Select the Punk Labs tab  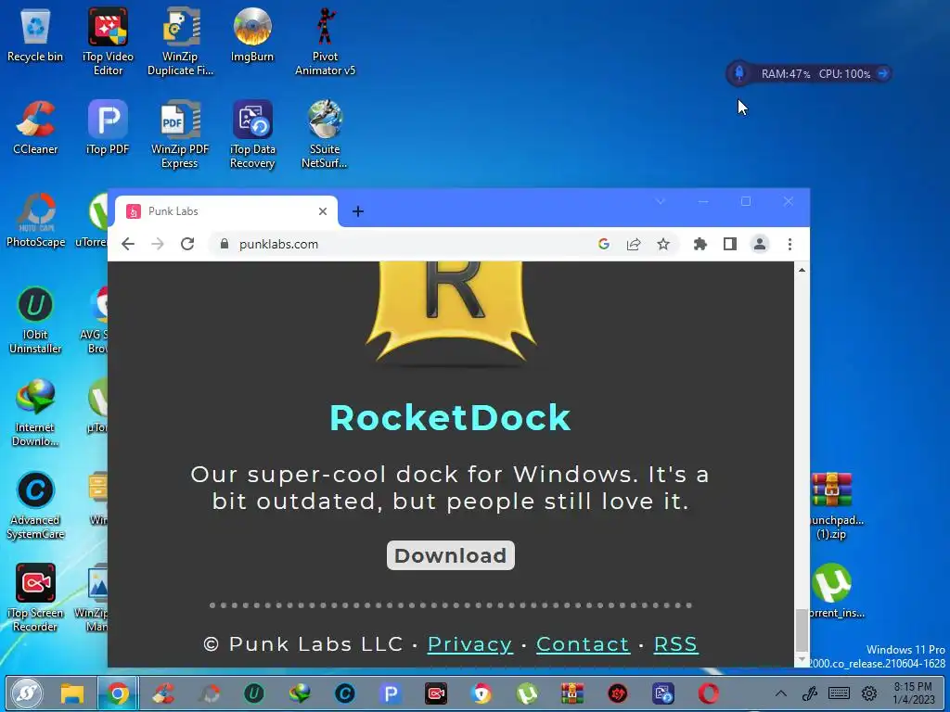(x=225, y=211)
